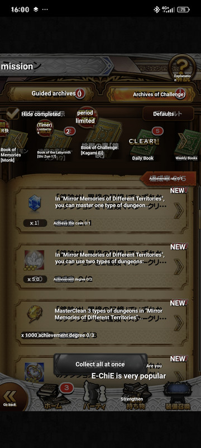The image size is (201, 448).
Task: Open the Defaults sort dropdown
Action: pyautogui.click(x=168, y=114)
